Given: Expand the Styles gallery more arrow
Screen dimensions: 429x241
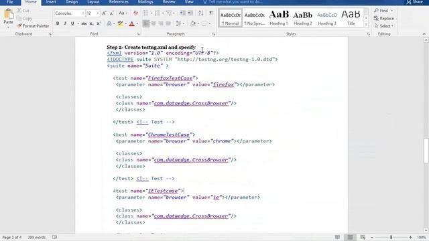Looking at the screenshot, I should click(366, 24).
